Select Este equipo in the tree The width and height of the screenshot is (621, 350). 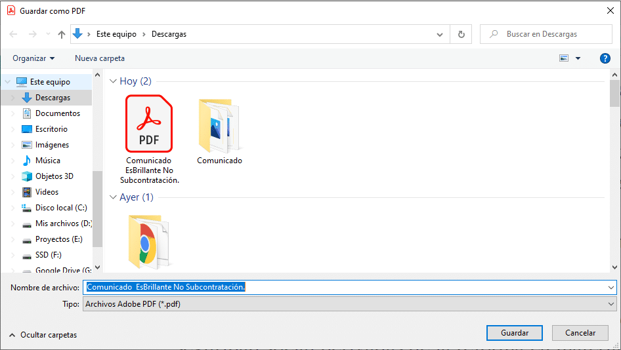coord(51,82)
